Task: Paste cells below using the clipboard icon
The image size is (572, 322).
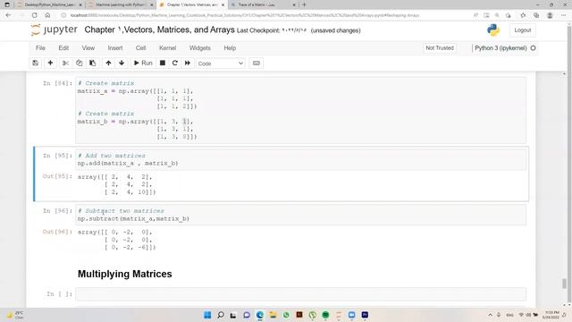Action: pos(93,64)
